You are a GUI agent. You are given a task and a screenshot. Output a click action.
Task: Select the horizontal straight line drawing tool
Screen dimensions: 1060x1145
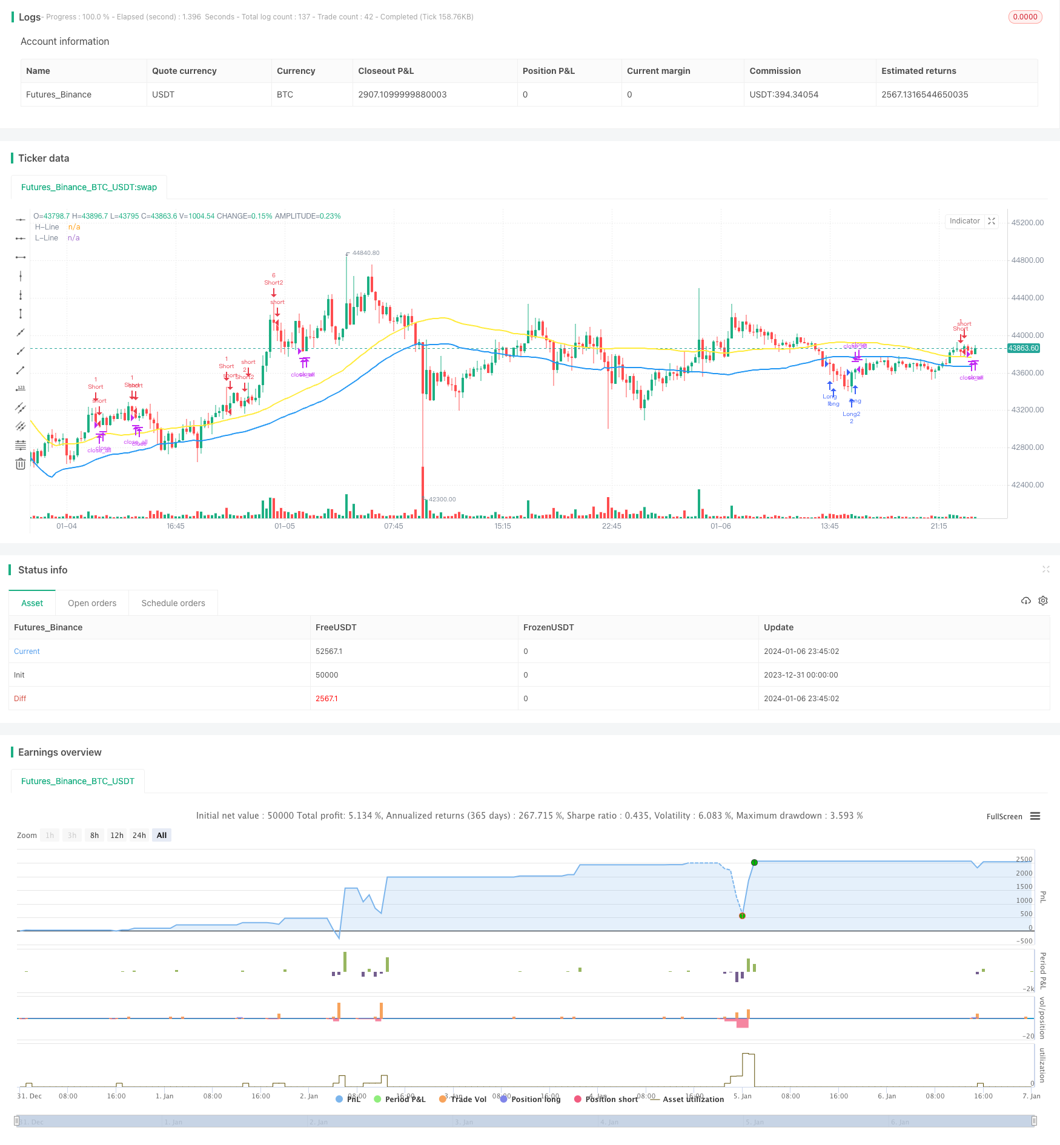point(21,219)
